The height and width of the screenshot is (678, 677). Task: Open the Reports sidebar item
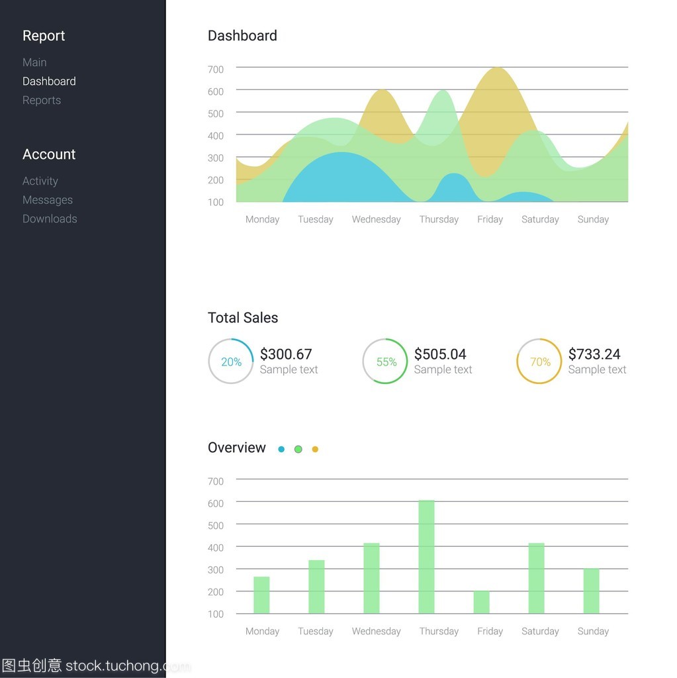pos(42,100)
